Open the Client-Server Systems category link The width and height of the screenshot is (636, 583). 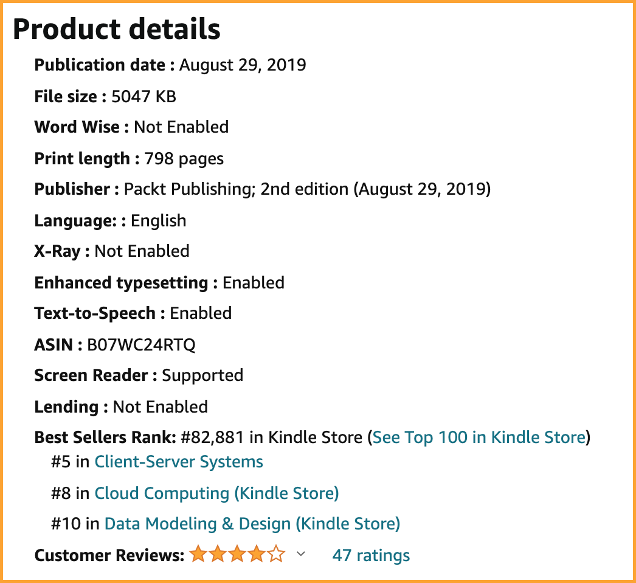pos(179,462)
